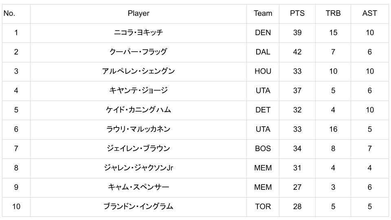Image resolution: width=391 pixels, height=220 pixels.
Task: Click the Team column header
Action: coord(263,13)
